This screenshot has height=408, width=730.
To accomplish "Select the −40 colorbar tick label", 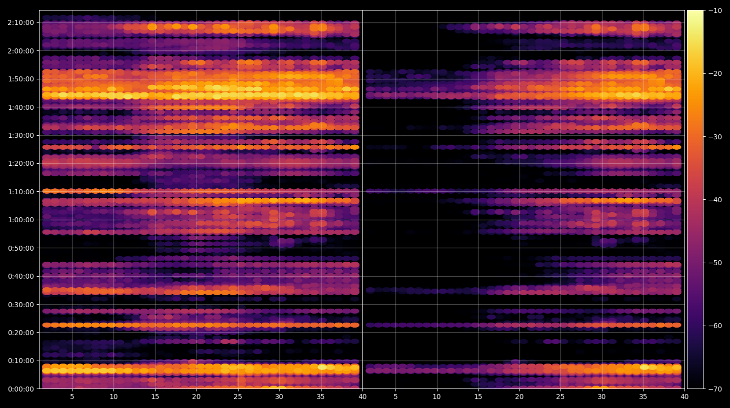I will pyautogui.click(x=715, y=200).
